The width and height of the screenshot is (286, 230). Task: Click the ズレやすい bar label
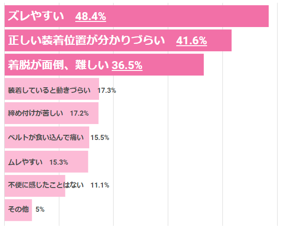coord(36,17)
